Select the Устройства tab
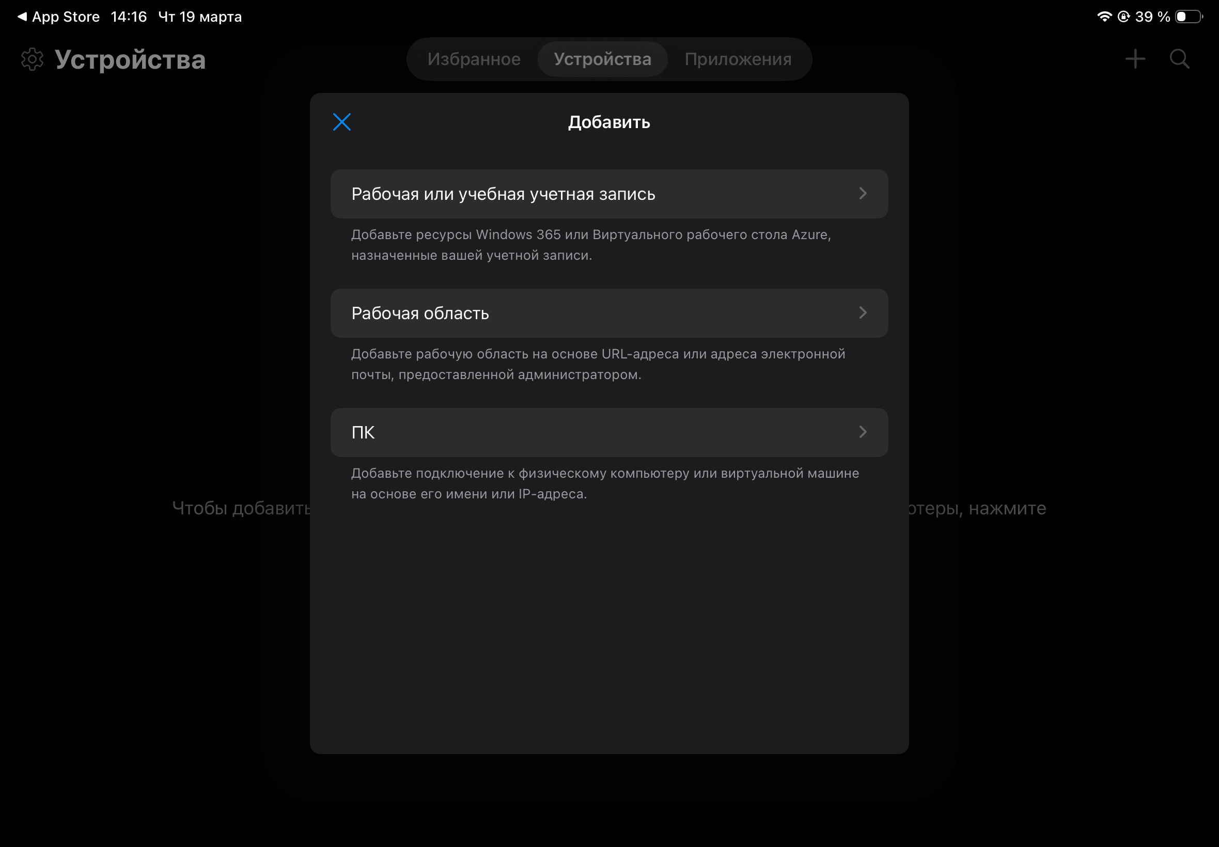 [602, 59]
